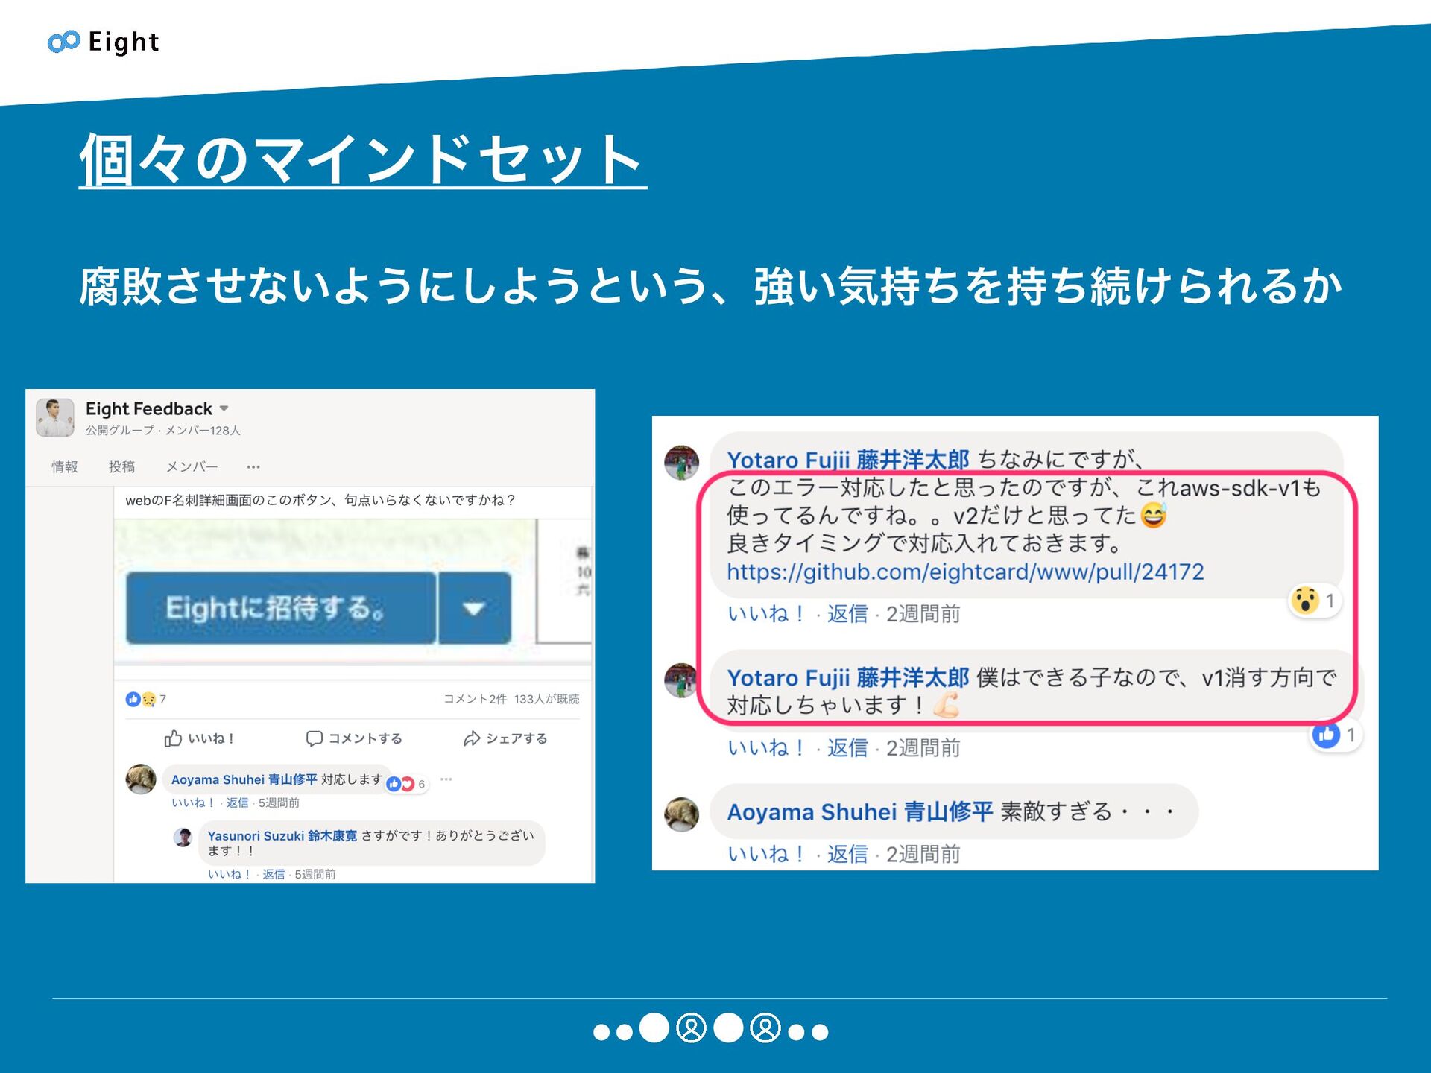Click reactions count 6 on 対応します comment

click(407, 784)
